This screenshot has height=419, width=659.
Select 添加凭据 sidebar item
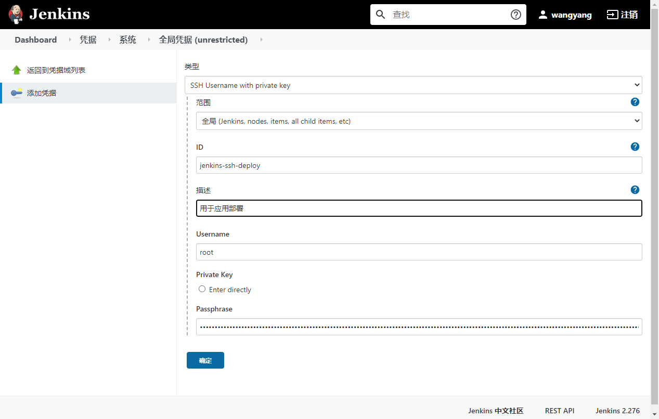88,93
